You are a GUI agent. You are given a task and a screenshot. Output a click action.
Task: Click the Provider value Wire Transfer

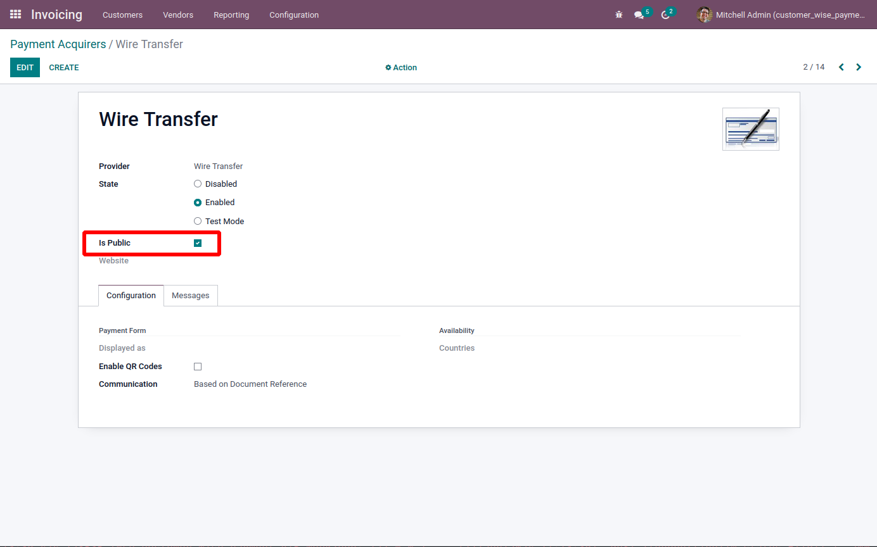(x=218, y=167)
